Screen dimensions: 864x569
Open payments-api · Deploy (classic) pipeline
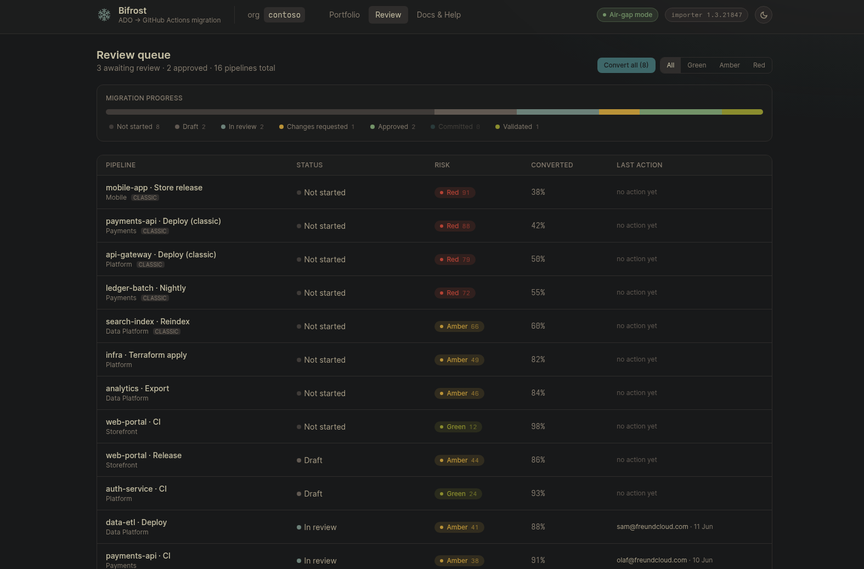(x=163, y=221)
